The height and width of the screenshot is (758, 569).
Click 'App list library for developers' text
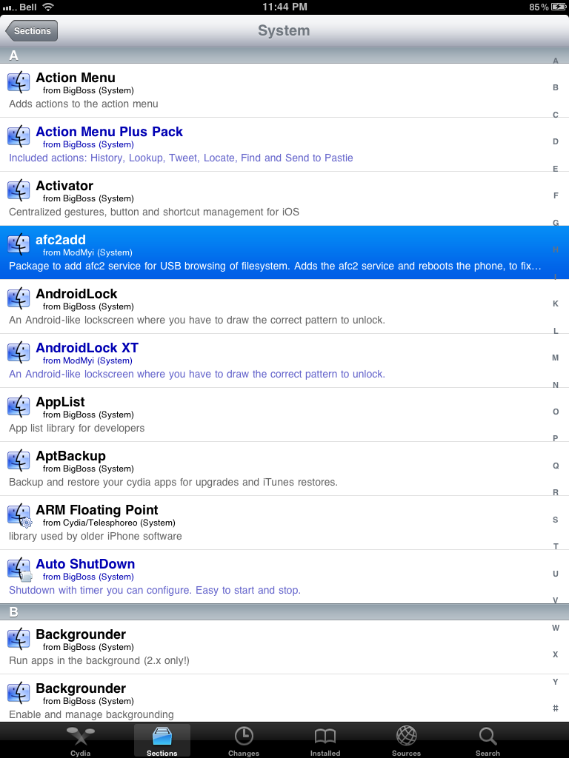76,429
